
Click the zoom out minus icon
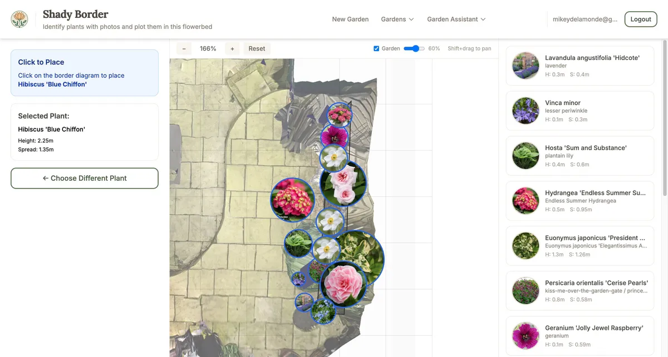click(184, 48)
